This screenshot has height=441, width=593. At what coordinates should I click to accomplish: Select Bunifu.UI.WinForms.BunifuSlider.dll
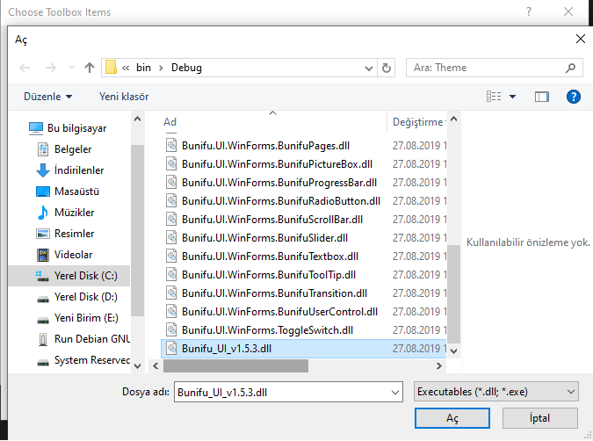pos(264,238)
